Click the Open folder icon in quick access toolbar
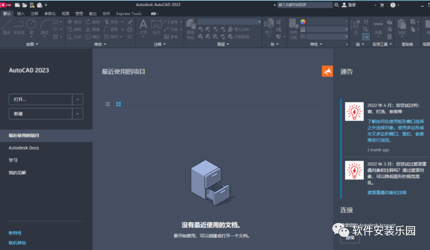The height and width of the screenshot is (250, 430). [25, 5]
